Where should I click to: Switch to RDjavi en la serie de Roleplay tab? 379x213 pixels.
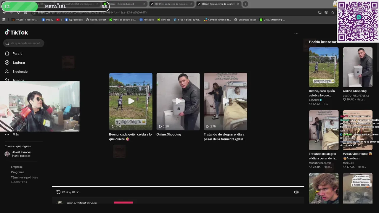(171, 4)
